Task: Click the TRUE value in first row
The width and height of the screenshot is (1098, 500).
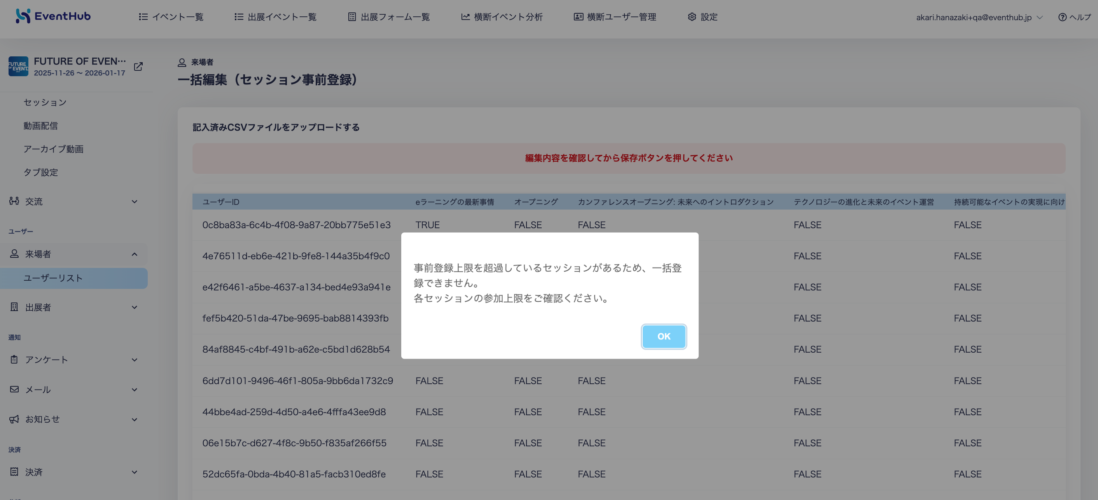Action: (427, 225)
